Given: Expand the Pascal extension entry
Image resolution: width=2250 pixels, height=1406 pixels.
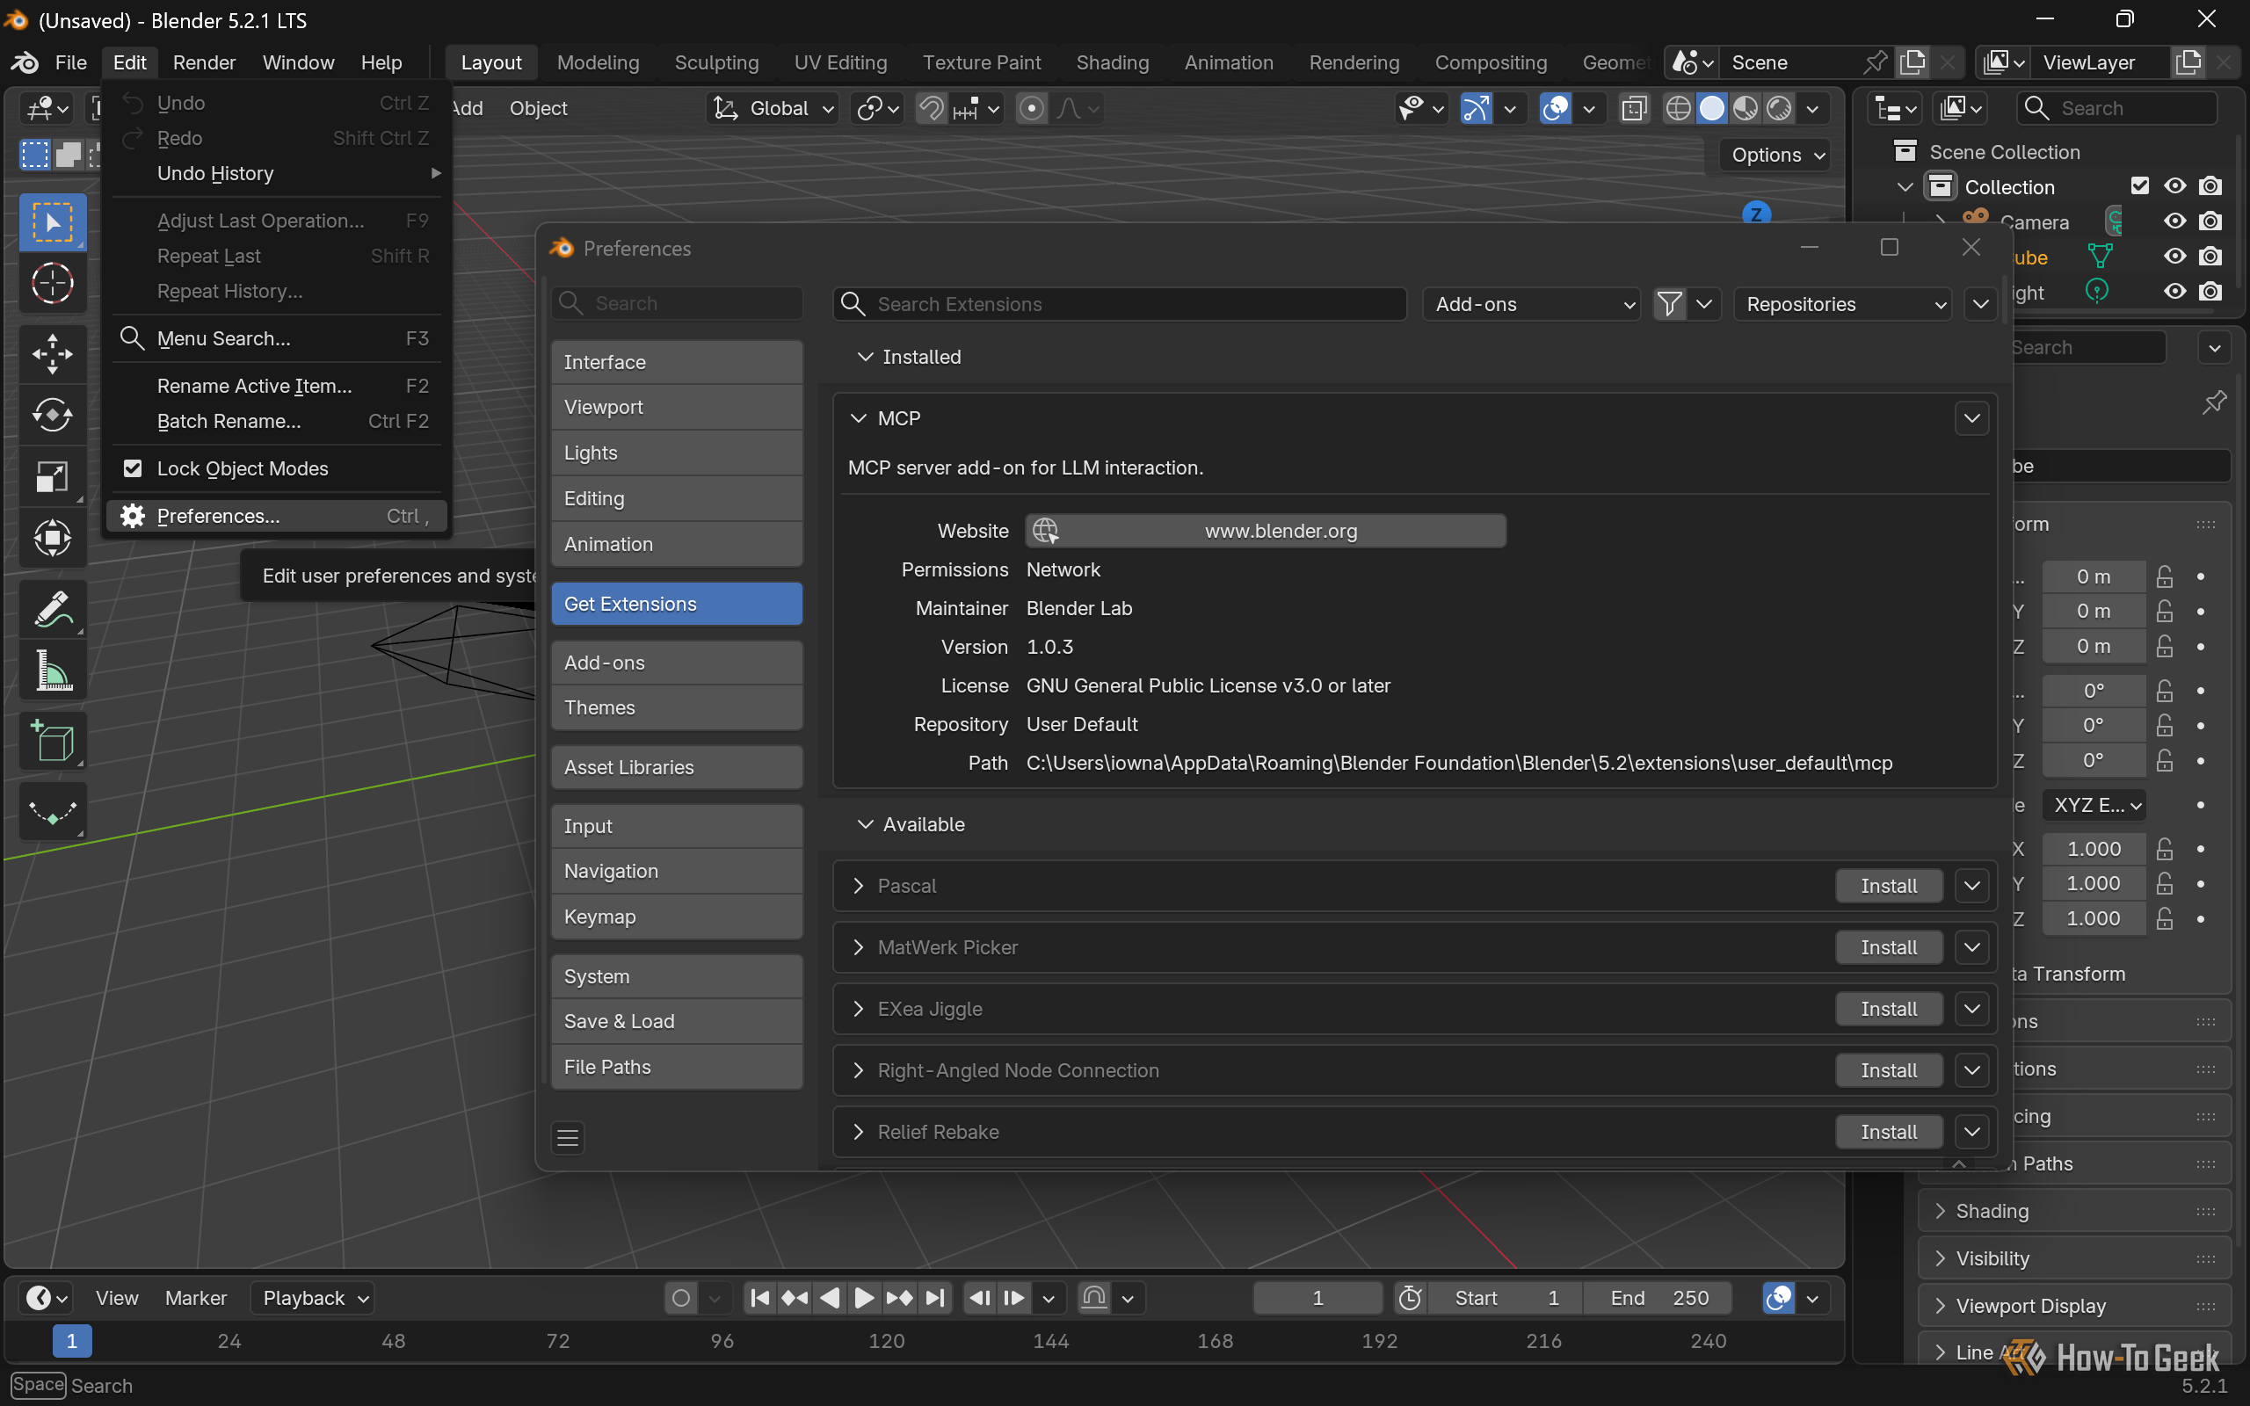Looking at the screenshot, I should [x=858, y=886].
